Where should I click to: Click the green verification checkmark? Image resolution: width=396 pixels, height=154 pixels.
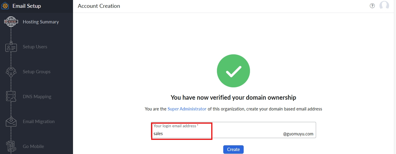click(233, 71)
